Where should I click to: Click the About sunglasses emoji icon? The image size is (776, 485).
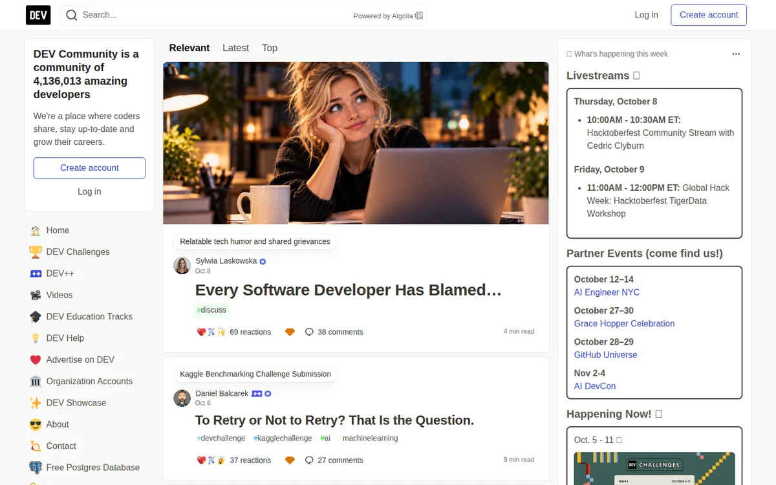pyautogui.click(x=36, y=424)
